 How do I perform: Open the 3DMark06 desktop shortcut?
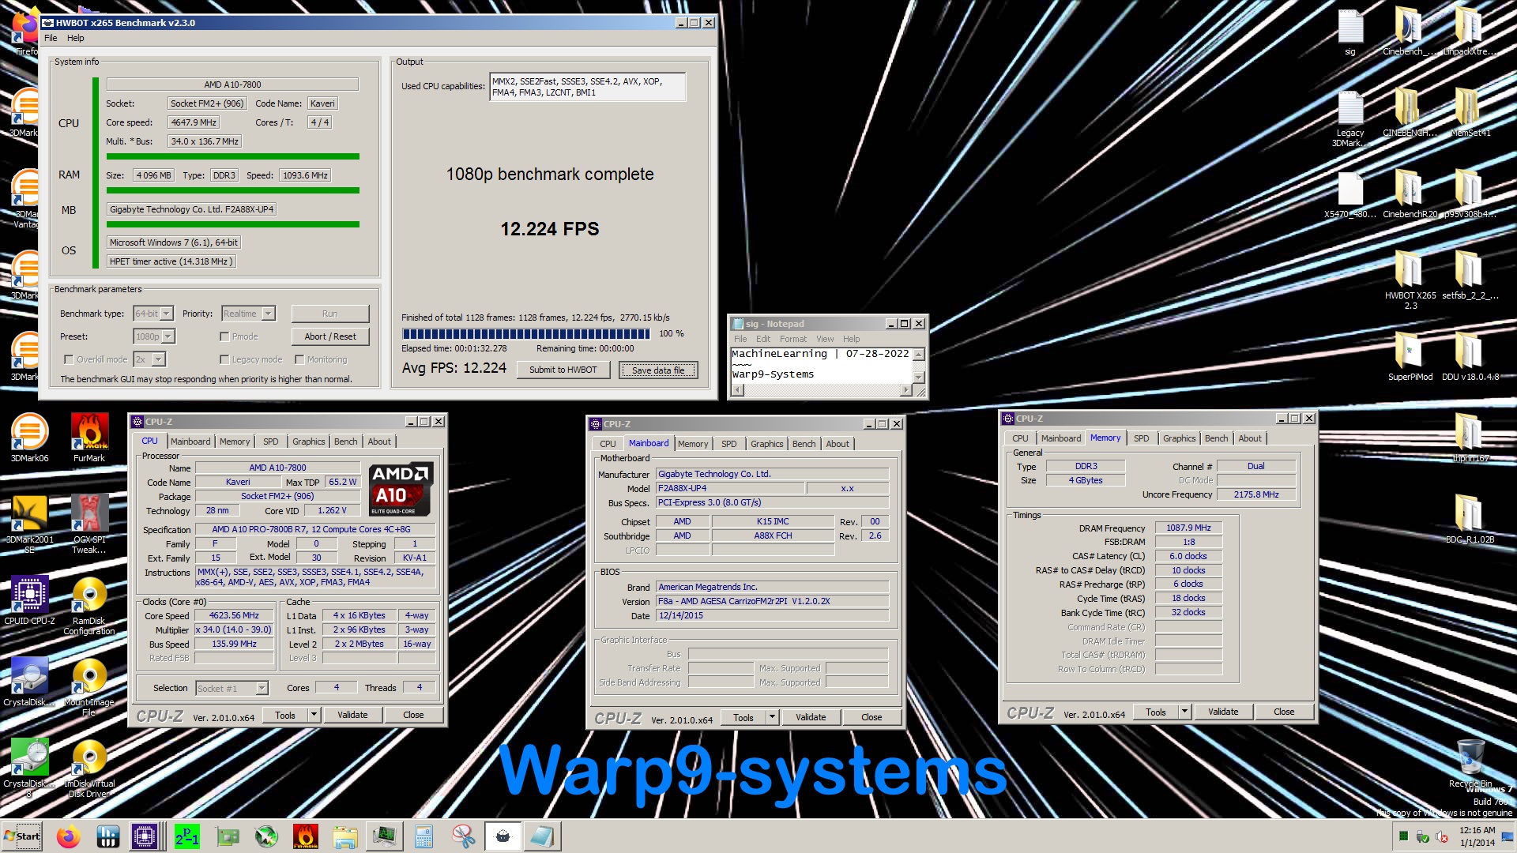(x=29, y=437)
